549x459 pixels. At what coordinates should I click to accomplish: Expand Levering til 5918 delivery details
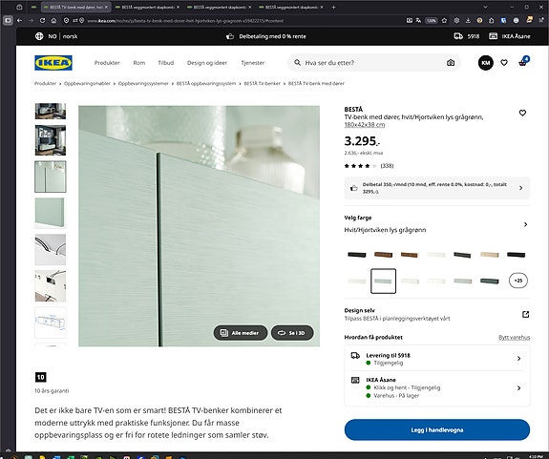tap(437, 359)
